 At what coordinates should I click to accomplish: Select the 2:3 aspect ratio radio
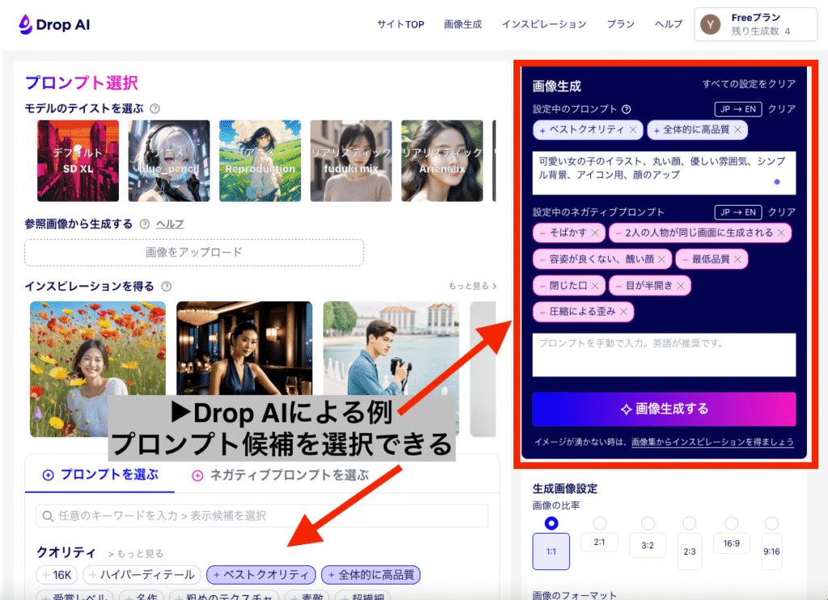pyautogui.click(x=689, y=523)
